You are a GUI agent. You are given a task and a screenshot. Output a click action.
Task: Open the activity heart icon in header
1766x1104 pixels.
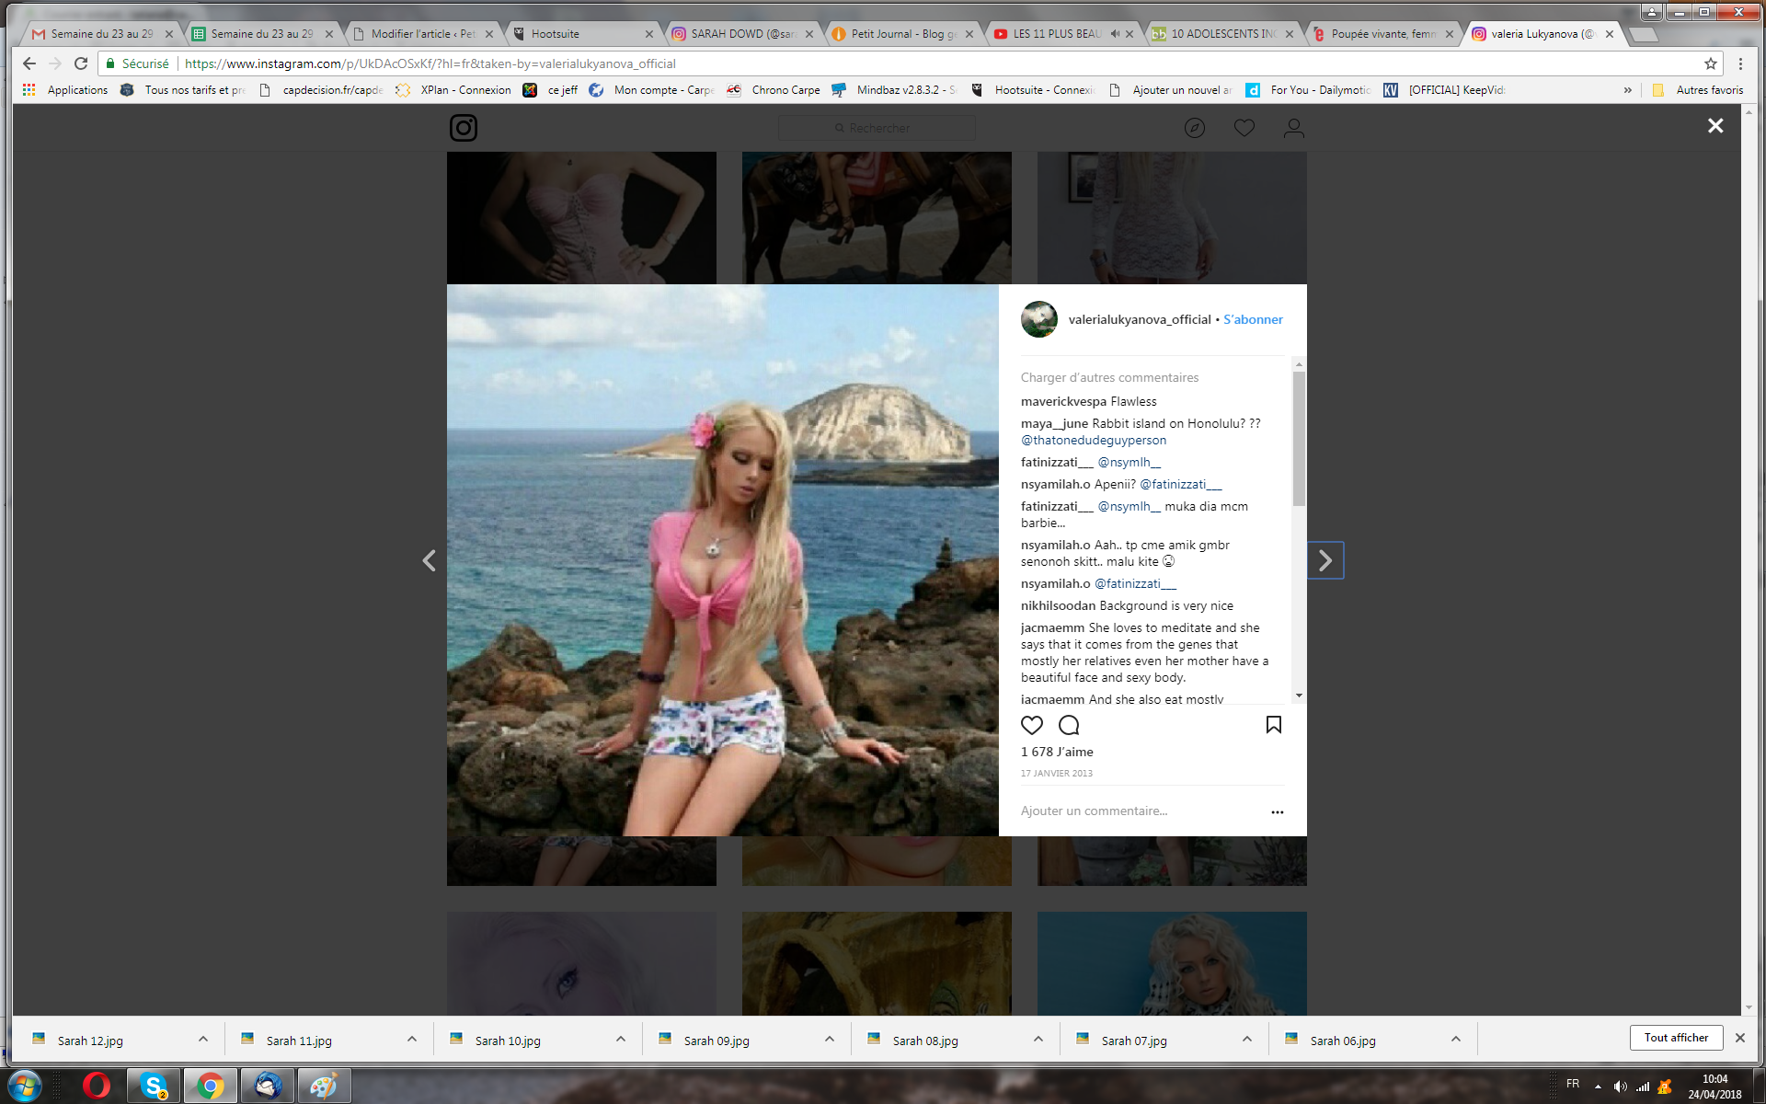tap(1244, 128)
